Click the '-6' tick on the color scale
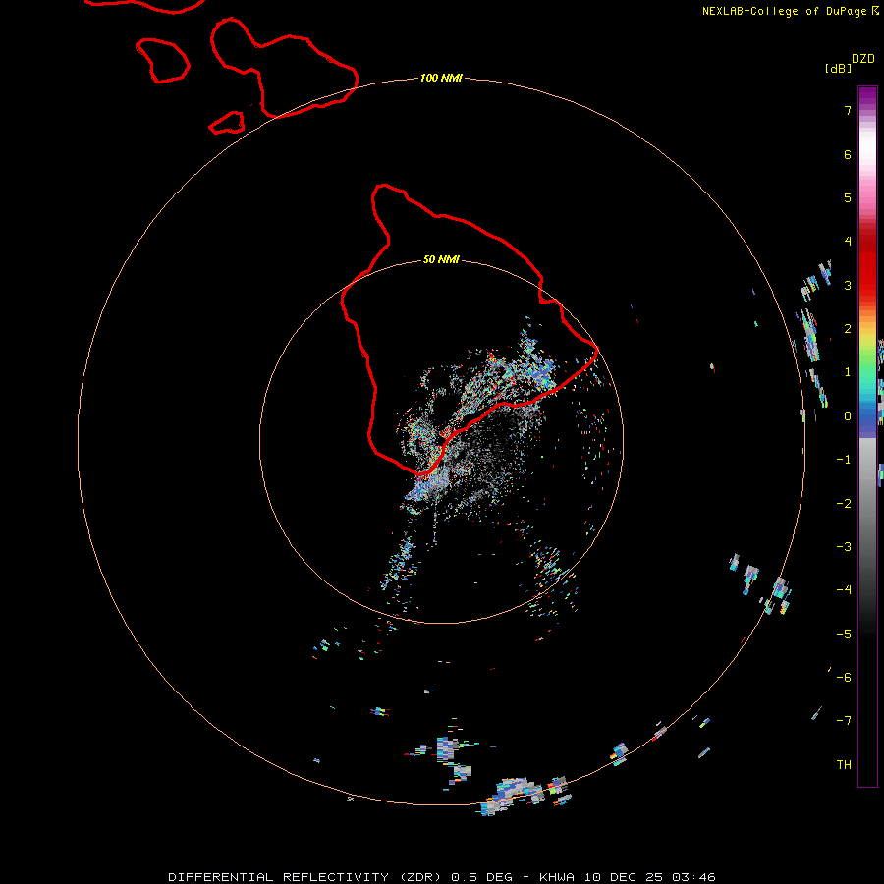Viewport: 884px width, 884px height. click(844, 677)
